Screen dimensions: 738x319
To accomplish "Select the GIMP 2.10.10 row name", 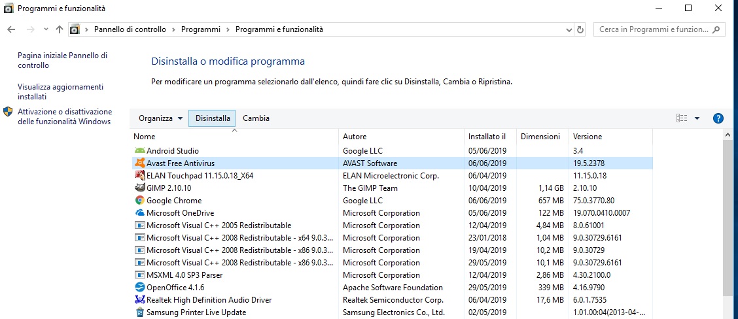I will pos(169,188).
